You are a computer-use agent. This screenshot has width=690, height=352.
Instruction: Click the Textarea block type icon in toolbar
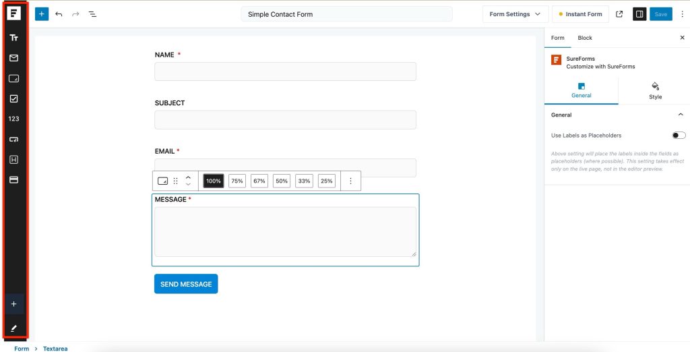pos(163,181)
